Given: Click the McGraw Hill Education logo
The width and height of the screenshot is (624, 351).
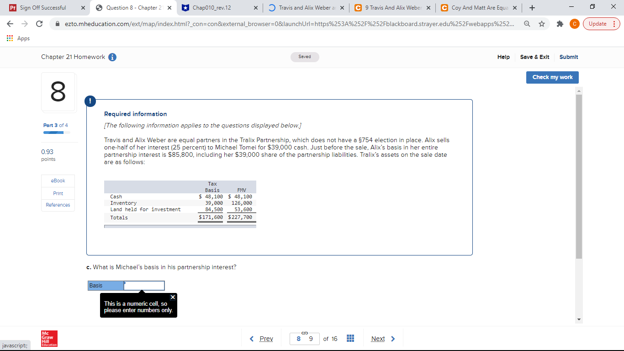Looking at the screenshot, I should [49, 339].
